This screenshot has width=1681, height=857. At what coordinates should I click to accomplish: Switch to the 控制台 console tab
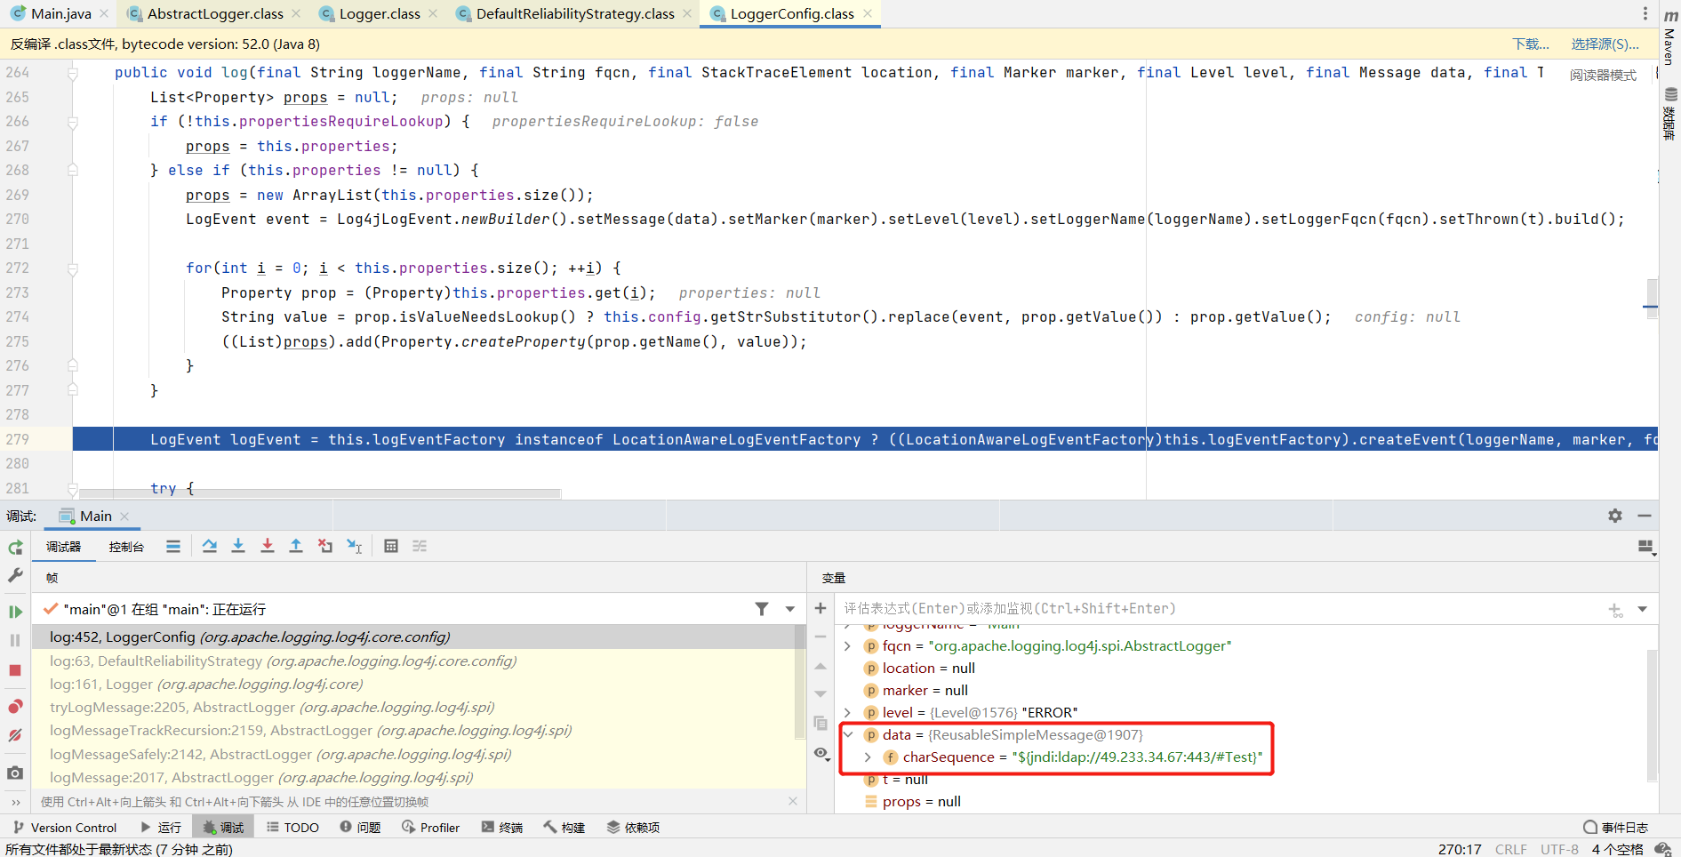tap(126, 547)
